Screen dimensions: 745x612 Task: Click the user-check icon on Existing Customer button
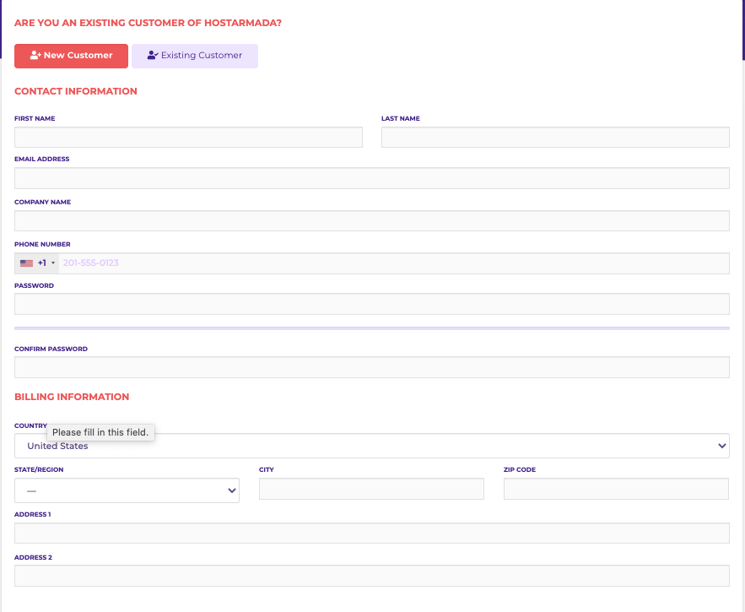pos(153,55)
